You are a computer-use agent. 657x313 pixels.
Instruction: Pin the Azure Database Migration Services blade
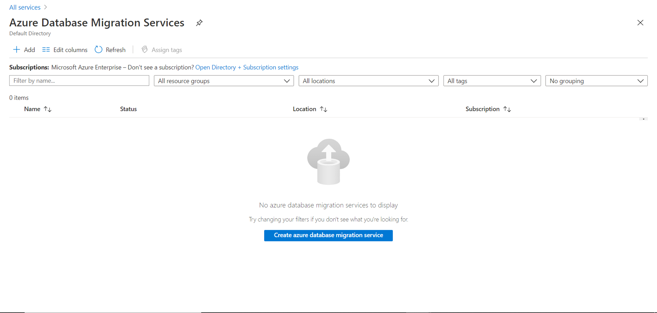click(199, 23)
